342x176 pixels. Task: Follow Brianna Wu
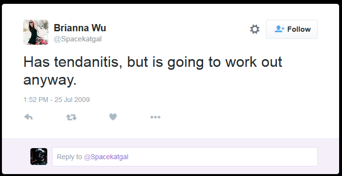[x=292, y=29]
